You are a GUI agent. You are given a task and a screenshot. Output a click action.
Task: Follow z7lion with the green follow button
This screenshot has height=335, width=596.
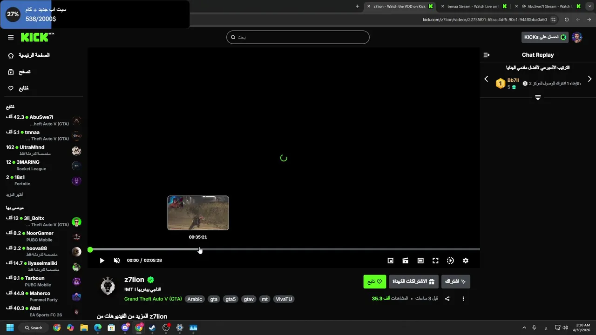pos(375,281)
